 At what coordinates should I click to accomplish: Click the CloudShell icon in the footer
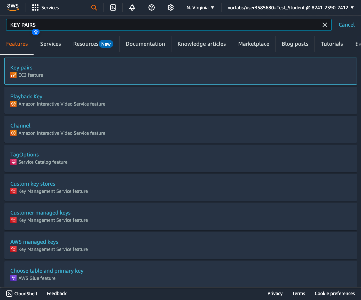pyautogui.click(x=9, y=294)
